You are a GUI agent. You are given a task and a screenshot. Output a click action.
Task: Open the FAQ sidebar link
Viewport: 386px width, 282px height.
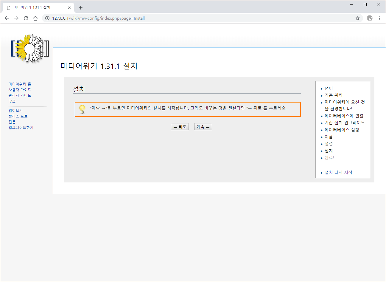pyautogui.click(x=12, y=101)
